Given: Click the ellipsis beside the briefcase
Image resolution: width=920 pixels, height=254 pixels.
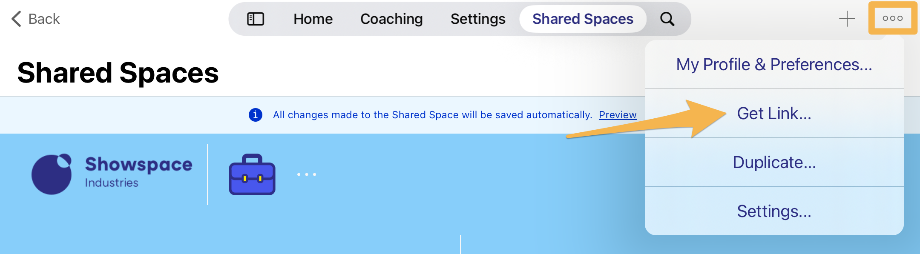Looking at the screenshot, I should click(x=307, y=174).
